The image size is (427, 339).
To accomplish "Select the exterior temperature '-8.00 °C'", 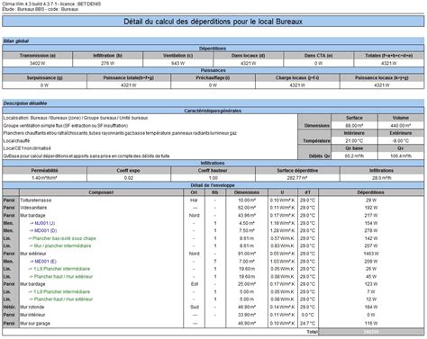I will click(x=401, y=140).
